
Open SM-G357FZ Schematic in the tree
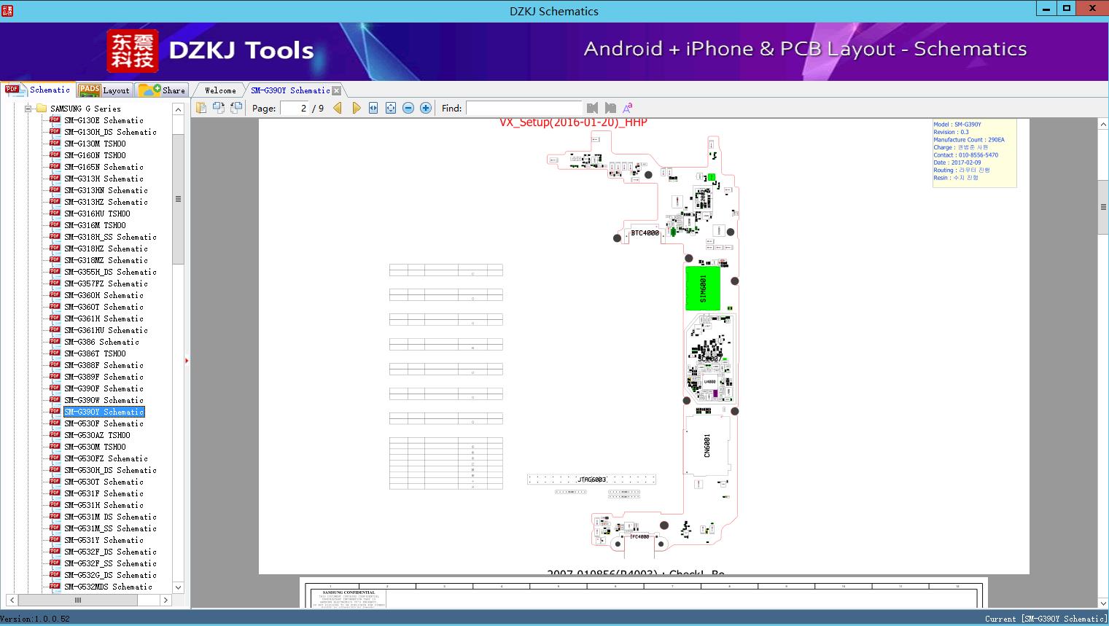tap(106, 283)
